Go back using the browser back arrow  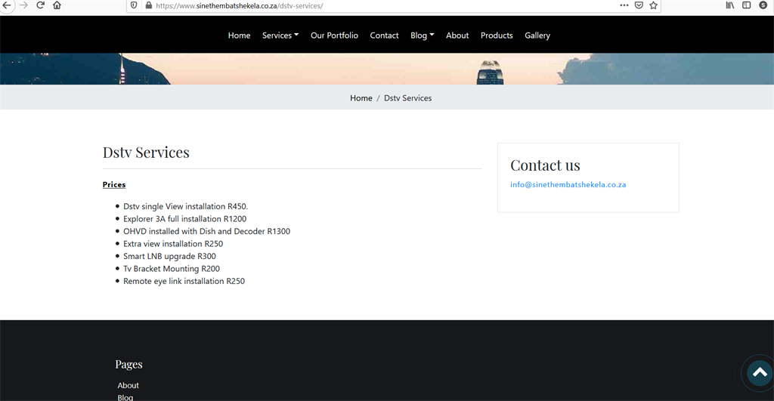click(x=6, y=5)
